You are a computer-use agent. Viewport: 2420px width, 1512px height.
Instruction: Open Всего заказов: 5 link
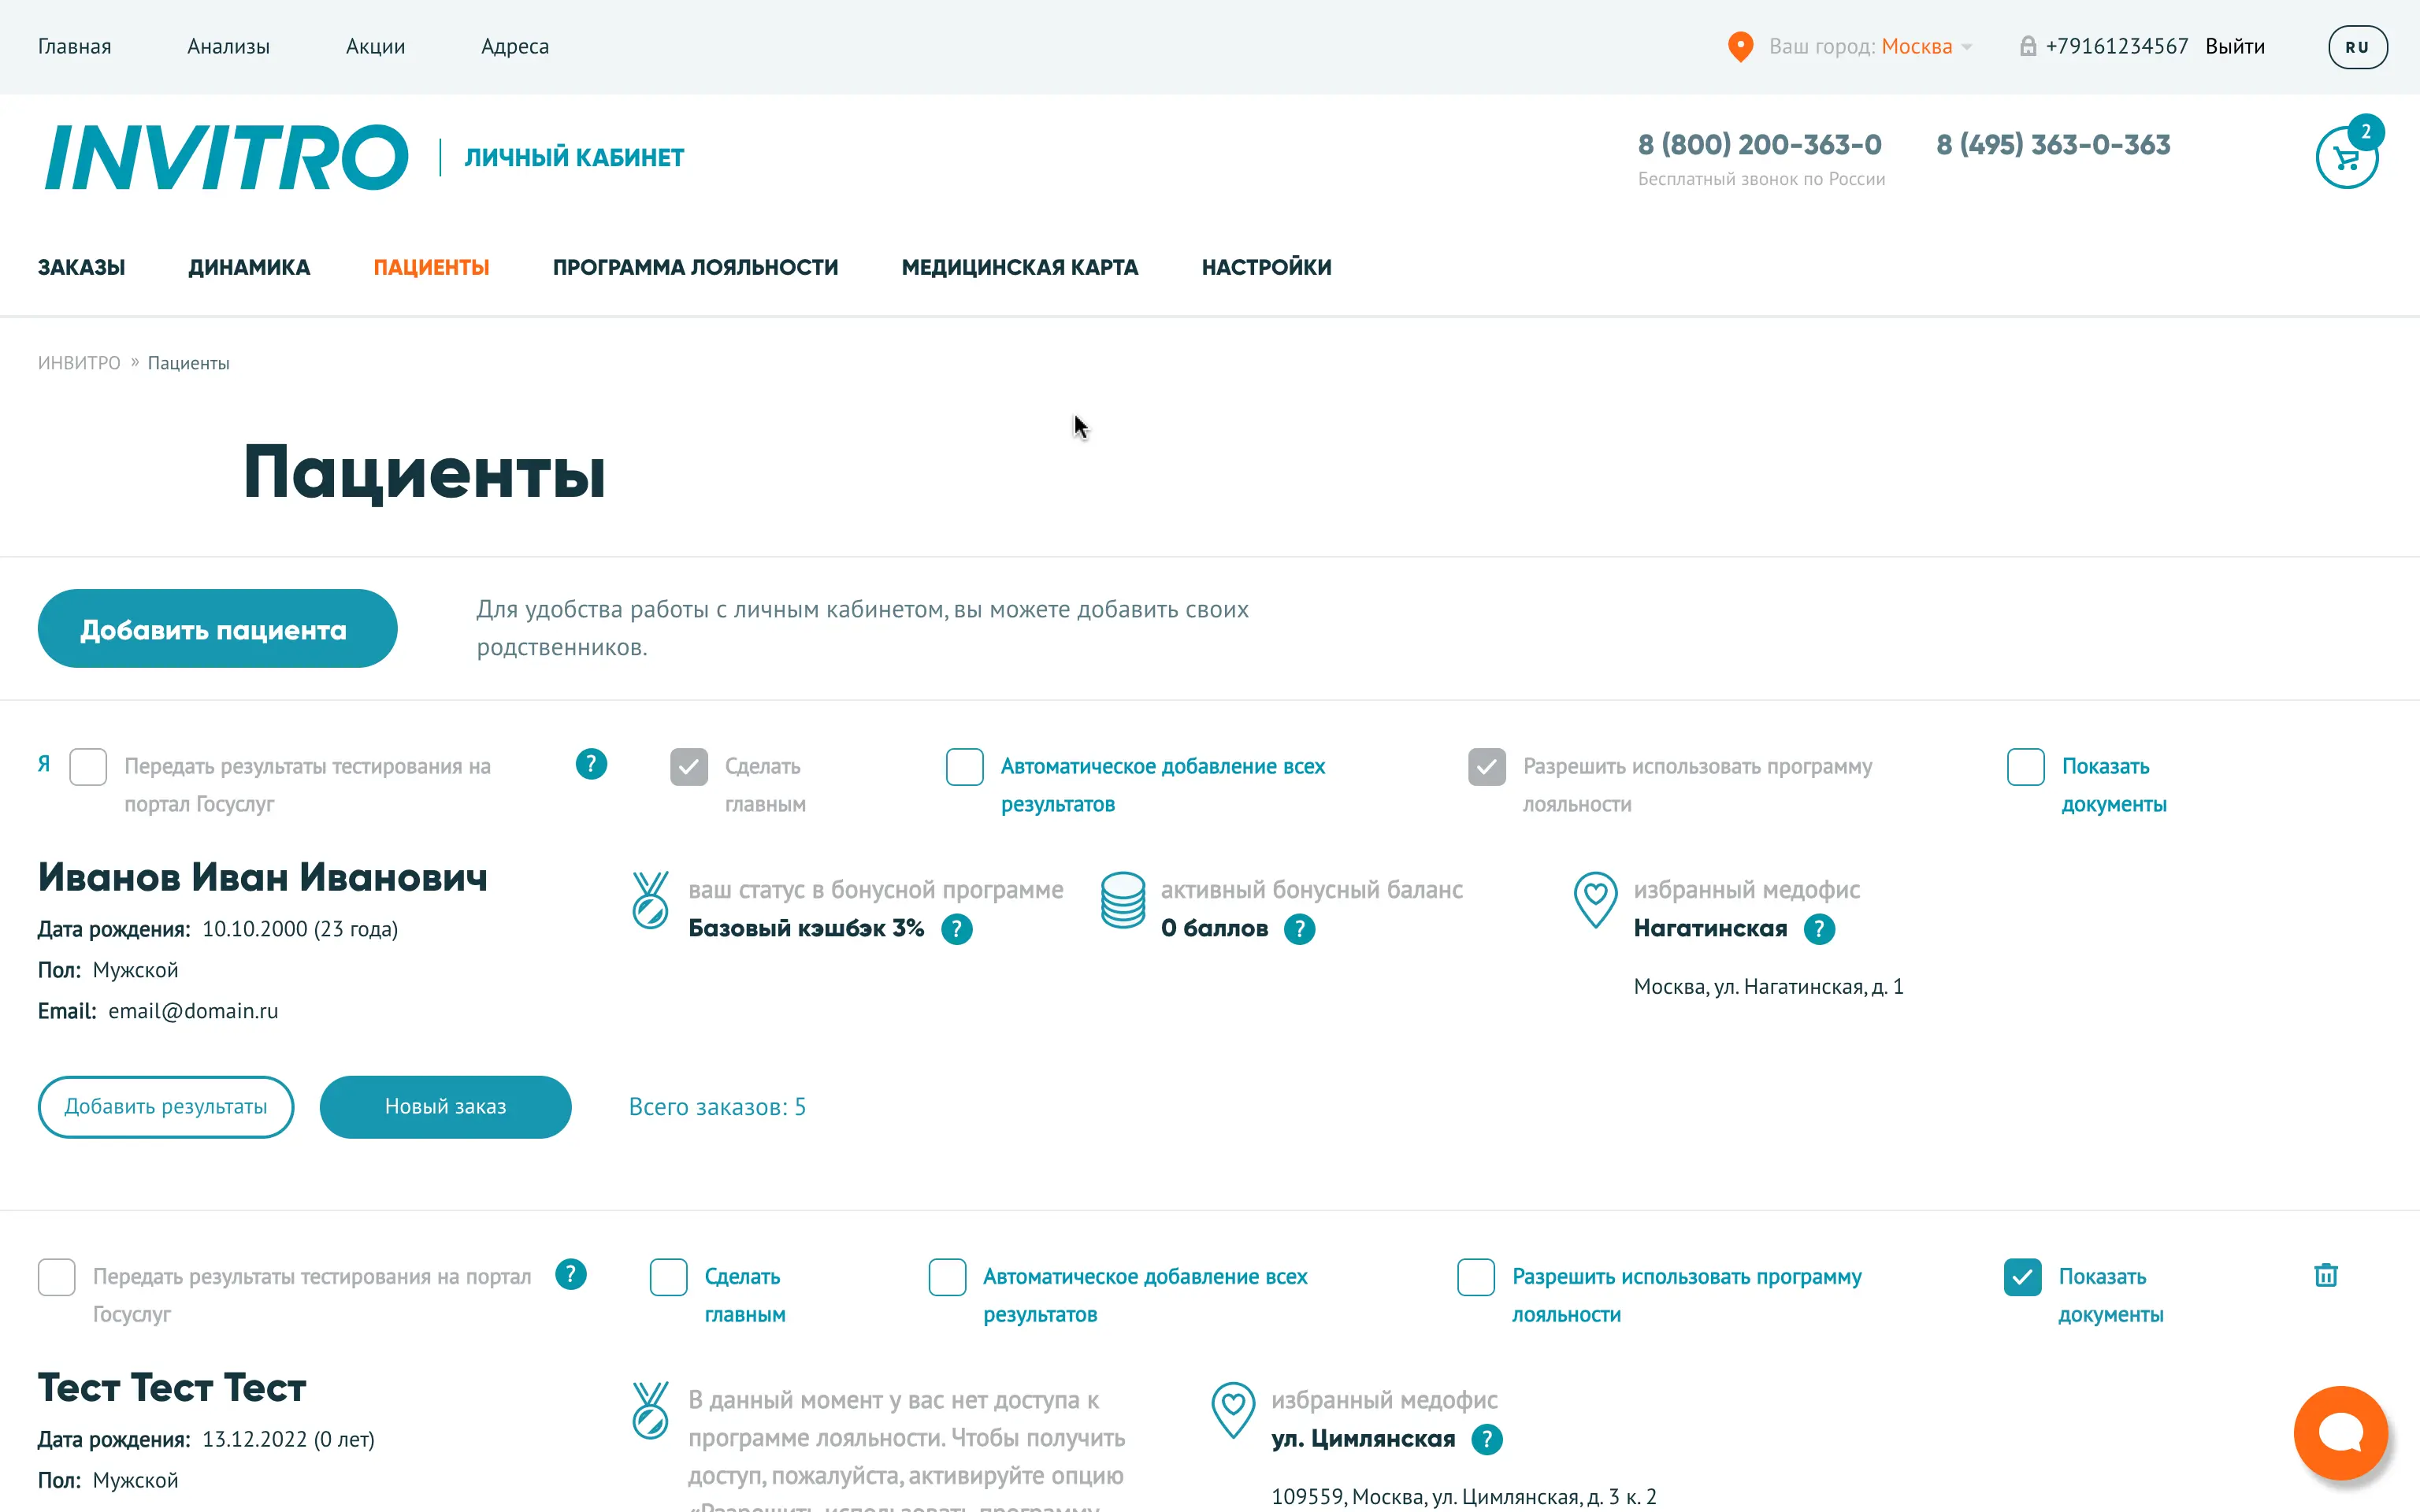point(717,1107)
